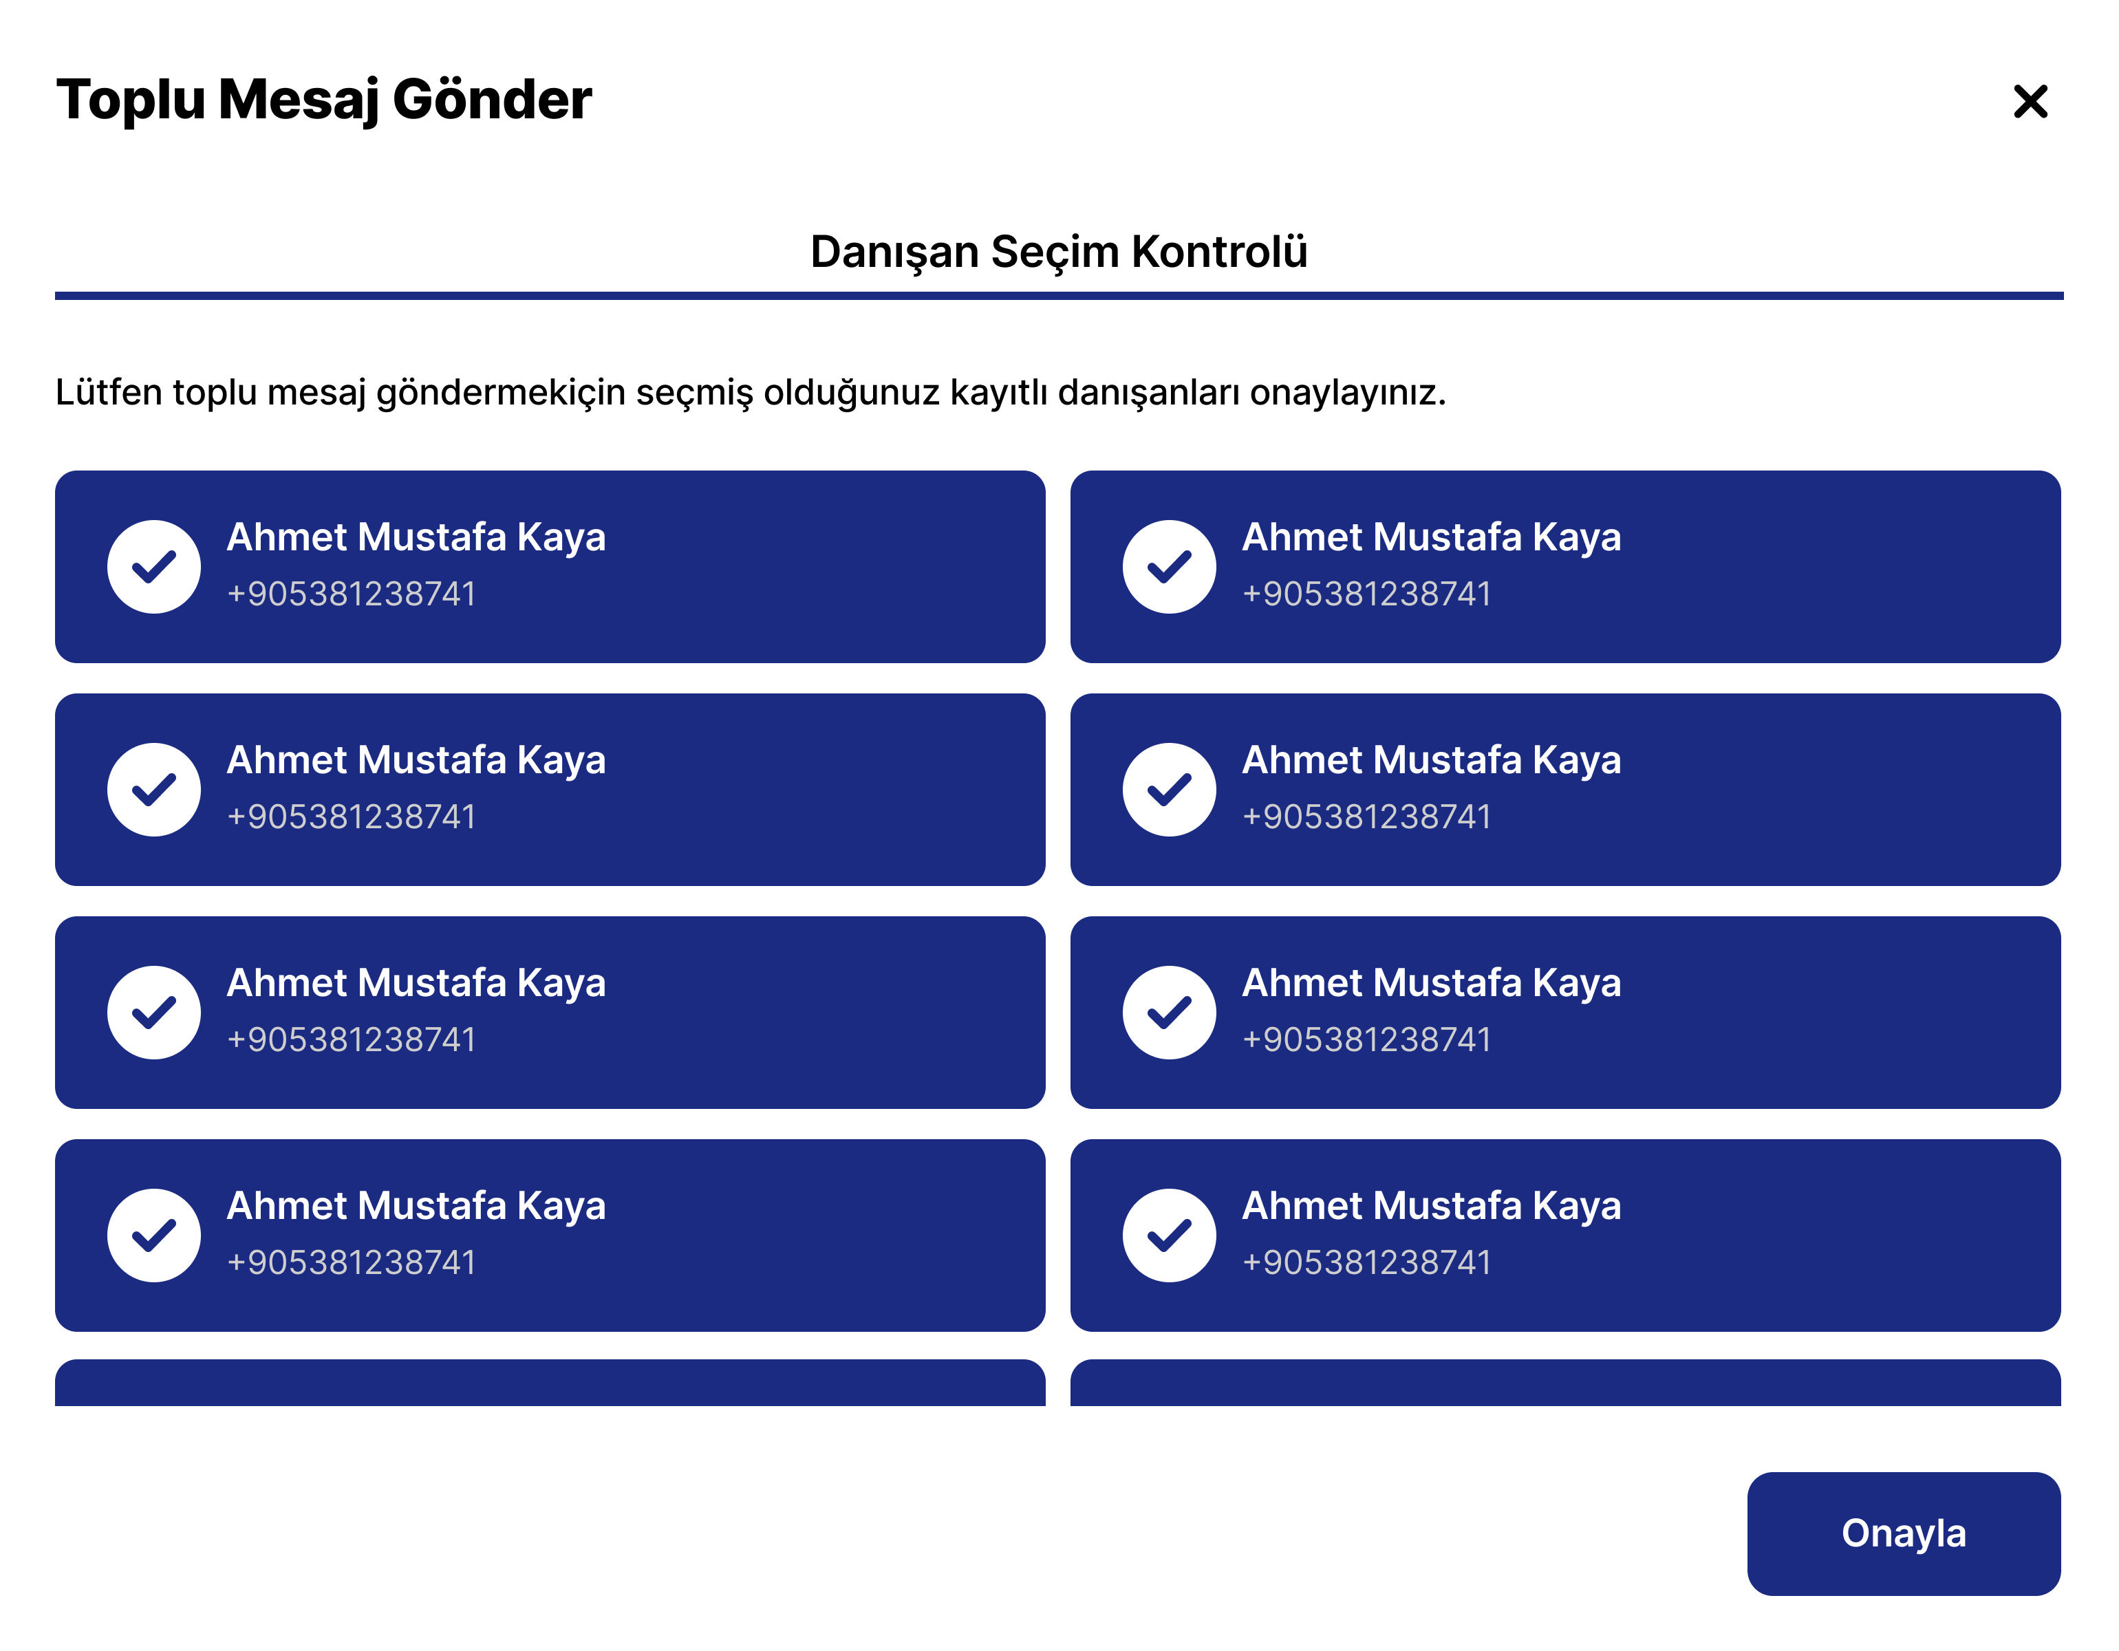Click Ahmet Mustafa Kaya name in first right card
This screenshot has height=1651, width=2119.
pos(1431,537)
